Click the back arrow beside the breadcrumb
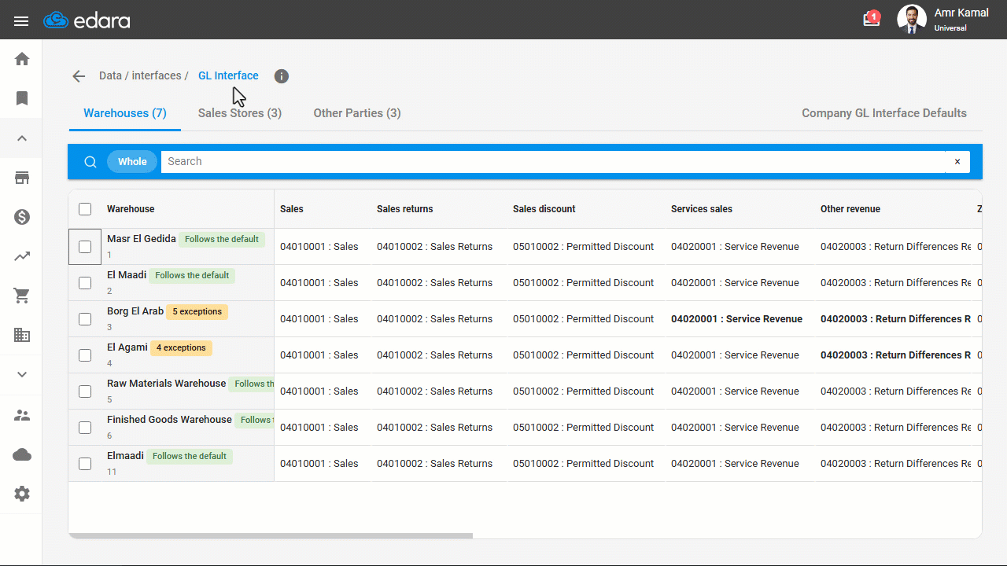This screenshot has width=1007, height=566. point(79,76)
